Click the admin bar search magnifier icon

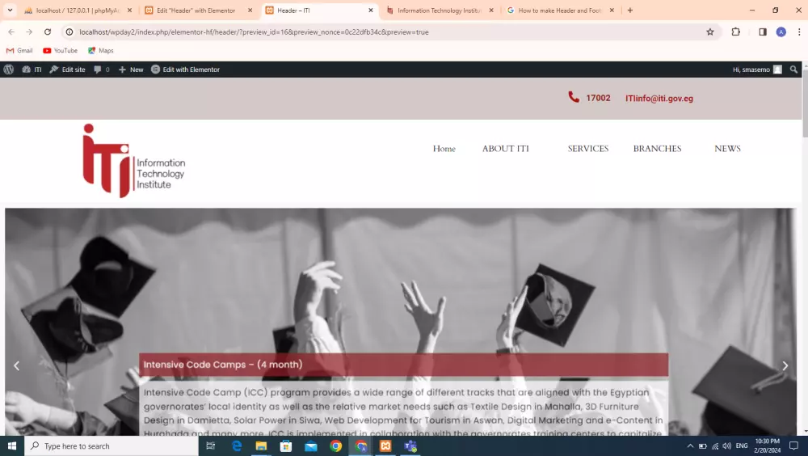pos(793,70)
